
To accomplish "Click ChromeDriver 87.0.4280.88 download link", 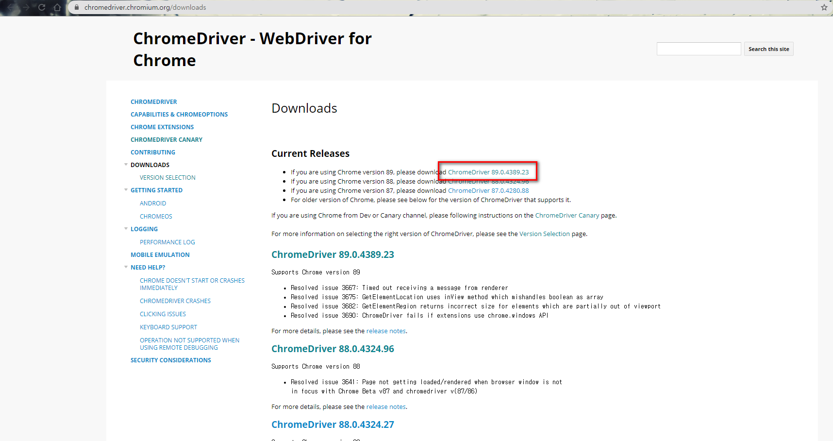I will coord(488,190).
